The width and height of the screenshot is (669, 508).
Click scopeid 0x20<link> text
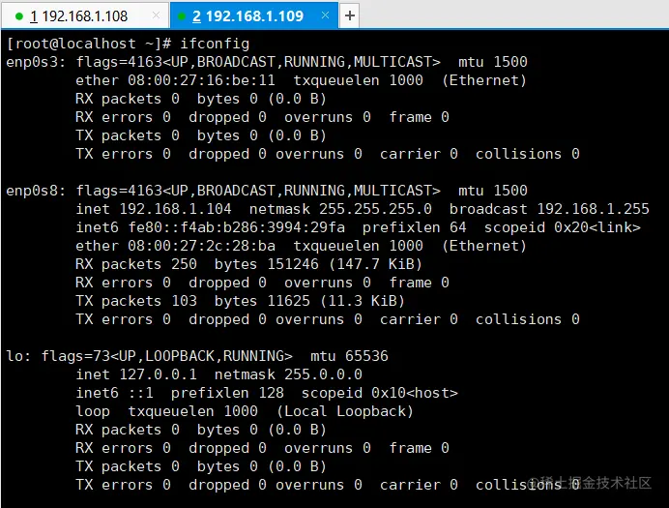click(563, 227)
